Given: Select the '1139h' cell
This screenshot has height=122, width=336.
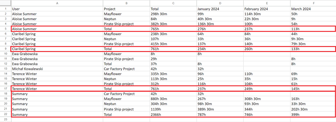Looking at the screenshot, I should [173, 109].
